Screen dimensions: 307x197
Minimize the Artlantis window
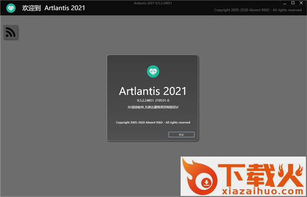(285, 3)
